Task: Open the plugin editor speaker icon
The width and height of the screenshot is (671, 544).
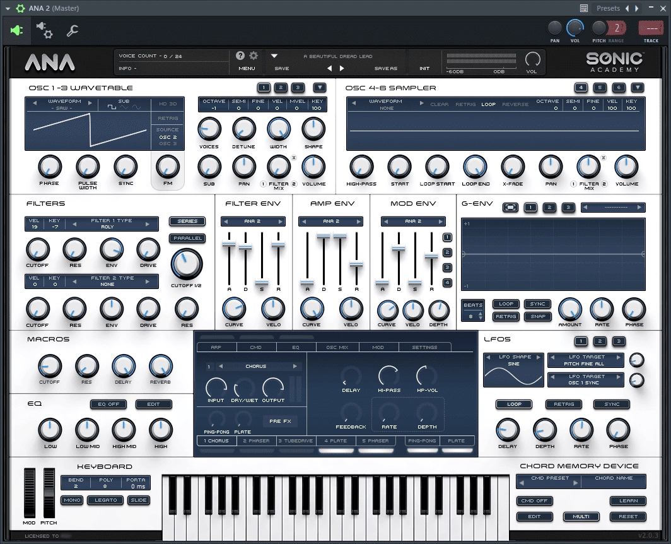Action: point(16,30)
